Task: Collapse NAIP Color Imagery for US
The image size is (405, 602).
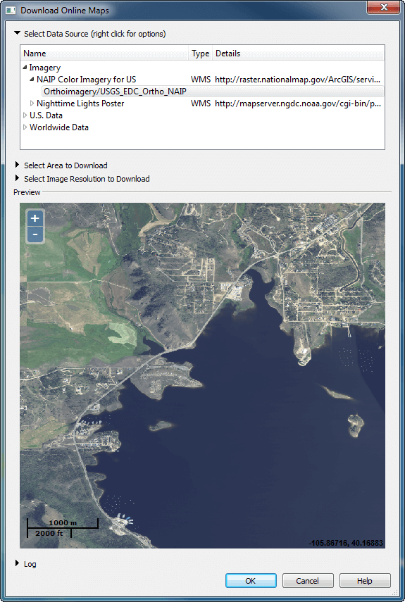Action: [x=32, y=79]
